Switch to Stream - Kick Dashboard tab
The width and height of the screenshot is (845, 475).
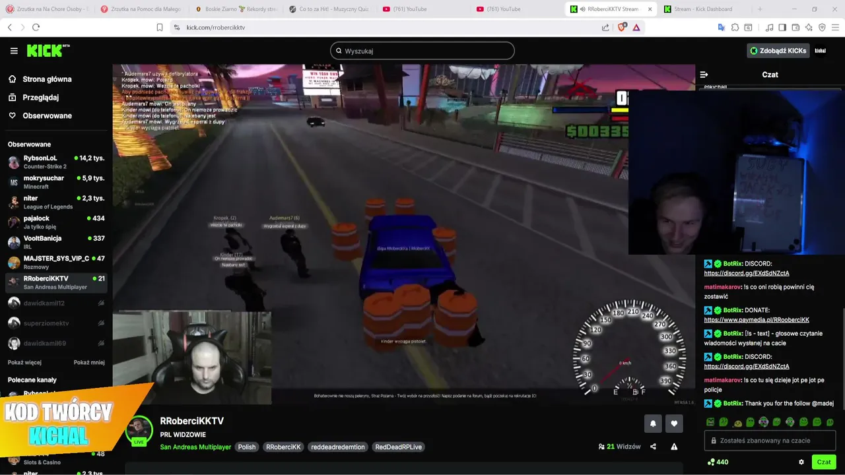click(x=704, y=9)
